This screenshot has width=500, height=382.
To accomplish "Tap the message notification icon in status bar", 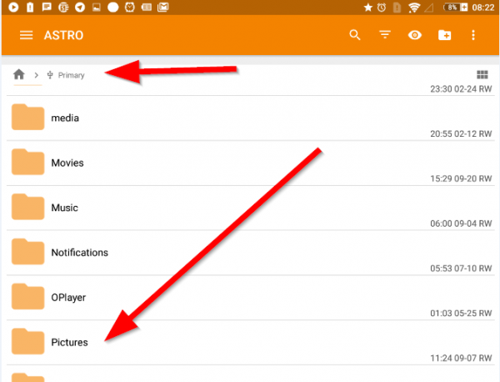I will [x=47, y=7].
